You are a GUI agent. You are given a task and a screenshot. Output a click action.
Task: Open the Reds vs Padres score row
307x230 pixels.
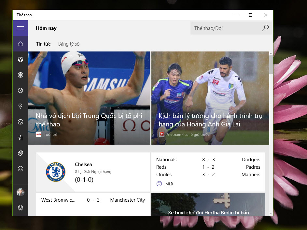point(208,167)
